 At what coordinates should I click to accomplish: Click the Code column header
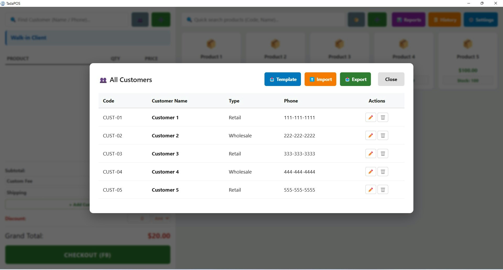coord(109,101)
